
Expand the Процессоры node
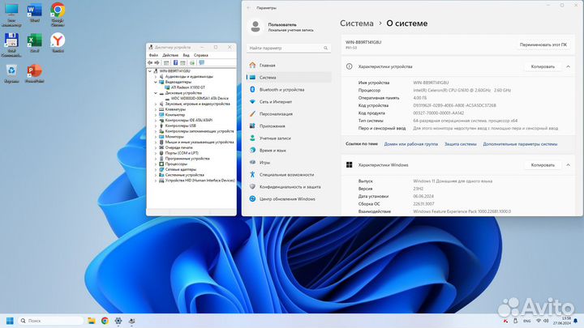(156, 164)
